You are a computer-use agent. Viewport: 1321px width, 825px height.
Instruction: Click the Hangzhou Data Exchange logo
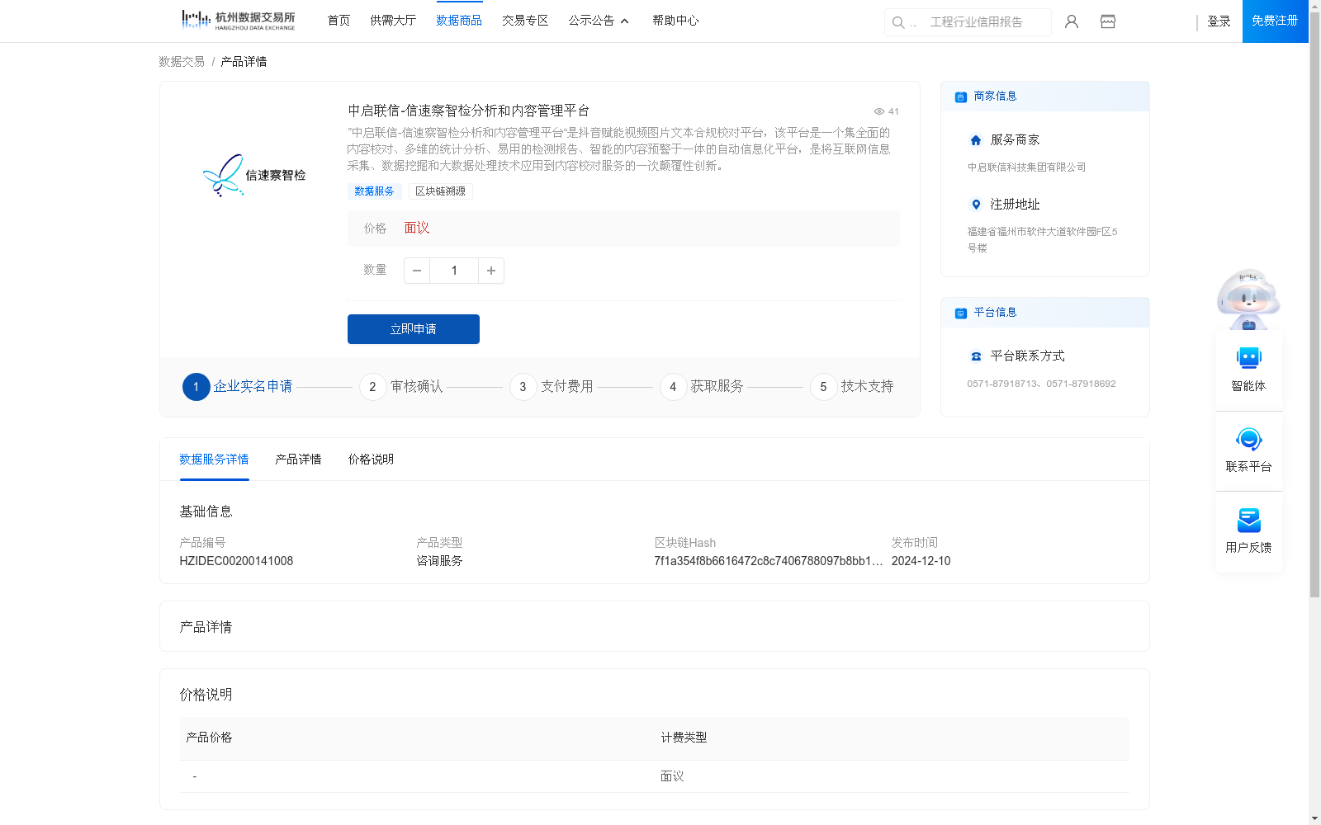(x=238, y=21)
